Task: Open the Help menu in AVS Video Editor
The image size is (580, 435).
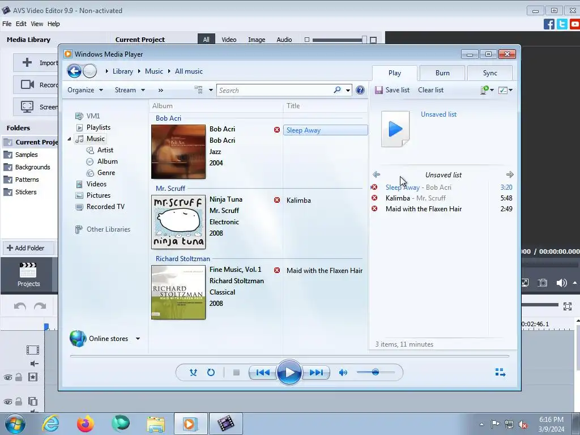Action: [54, 24]
